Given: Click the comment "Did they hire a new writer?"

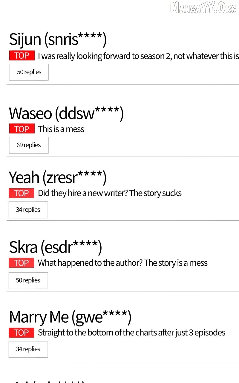Looking at the screenshot, I should [x=110, y=193].
